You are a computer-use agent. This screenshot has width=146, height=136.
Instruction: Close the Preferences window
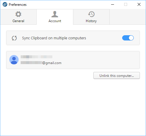(x=139, y=4)
